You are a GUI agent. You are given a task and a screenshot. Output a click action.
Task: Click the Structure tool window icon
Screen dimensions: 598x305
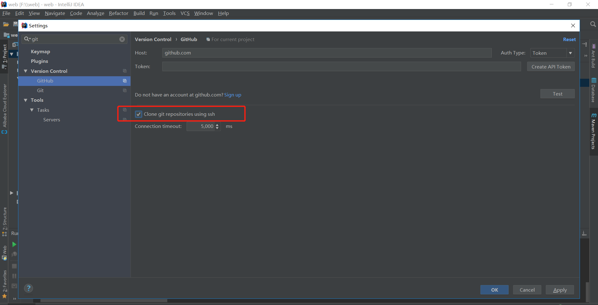point(4,234)
